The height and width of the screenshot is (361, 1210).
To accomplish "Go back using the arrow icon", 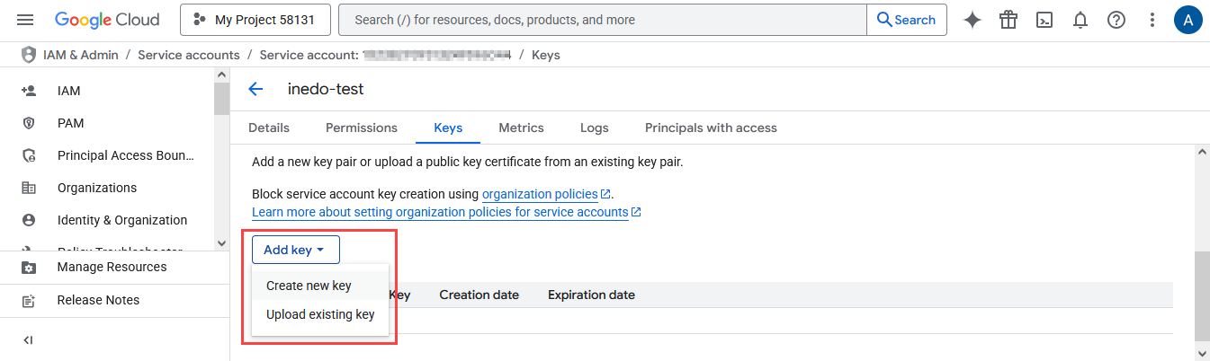I will point(255,89).
